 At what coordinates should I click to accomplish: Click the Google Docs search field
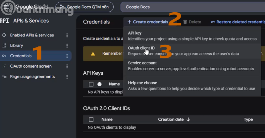(x=193, y=7)
